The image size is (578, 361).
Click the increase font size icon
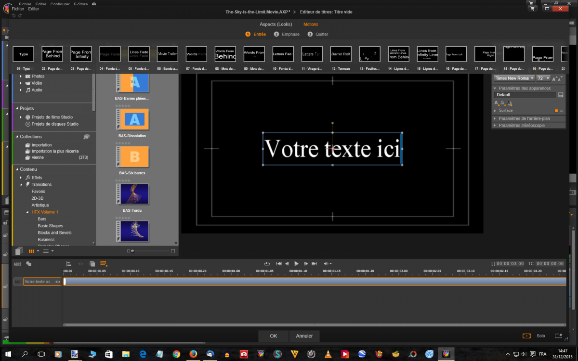click(x=554, y=78)
